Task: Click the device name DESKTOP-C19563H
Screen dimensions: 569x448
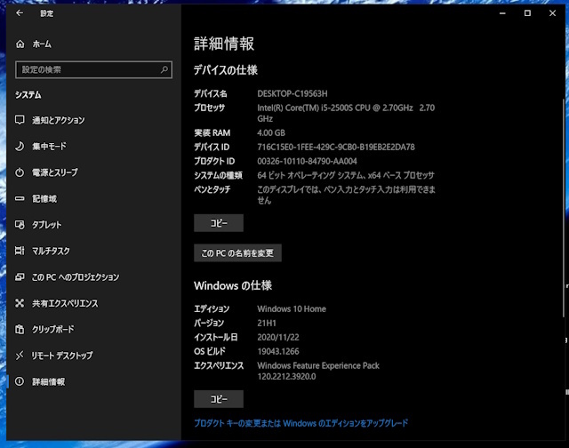Action: click(293, 93)
